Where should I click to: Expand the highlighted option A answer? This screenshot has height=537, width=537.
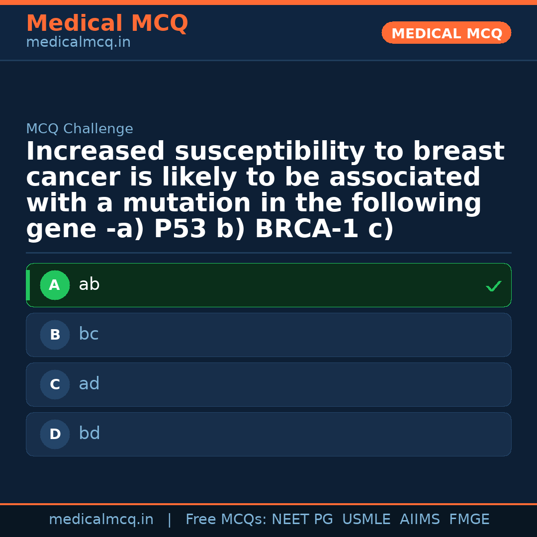tap(268, 285)
